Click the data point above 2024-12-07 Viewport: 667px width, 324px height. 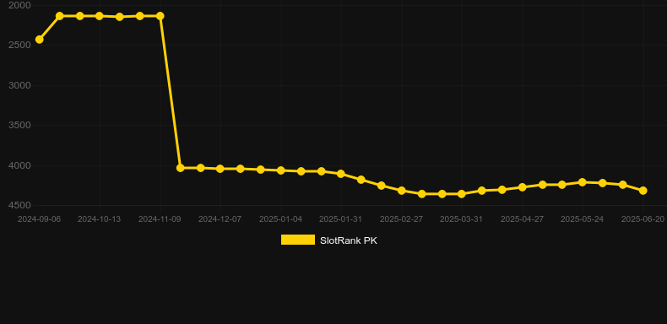(x=220, y=169)
